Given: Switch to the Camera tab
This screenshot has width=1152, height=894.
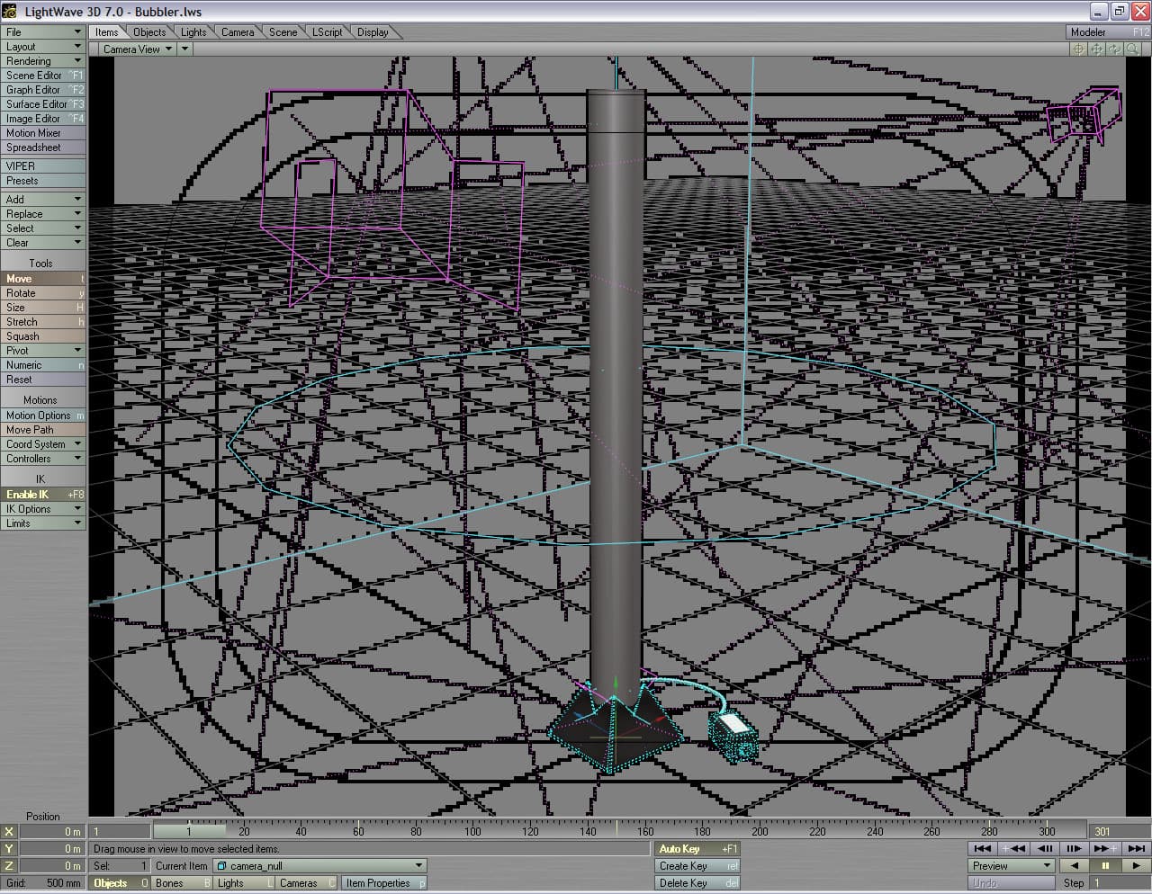Looking at the screenshot, I should (x=238, y=32).
